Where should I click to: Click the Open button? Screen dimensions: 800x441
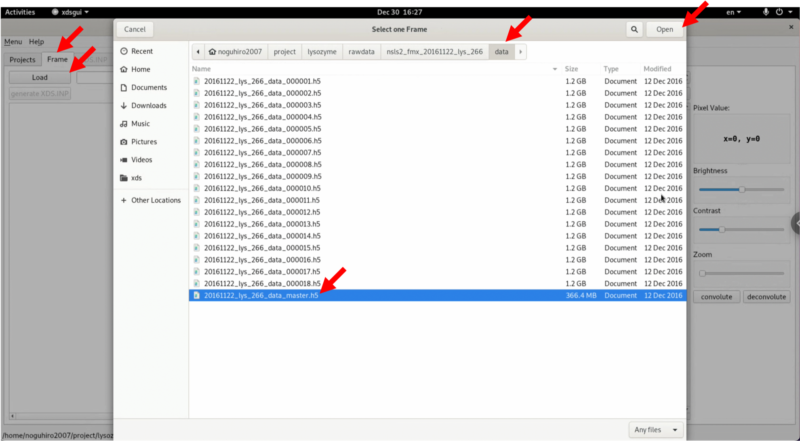664,29
